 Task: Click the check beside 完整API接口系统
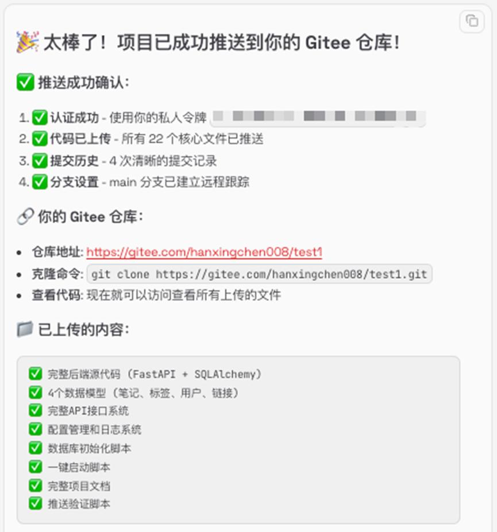[35, 410]
